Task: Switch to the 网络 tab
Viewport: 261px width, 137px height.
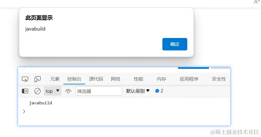Action: point(115,79)
